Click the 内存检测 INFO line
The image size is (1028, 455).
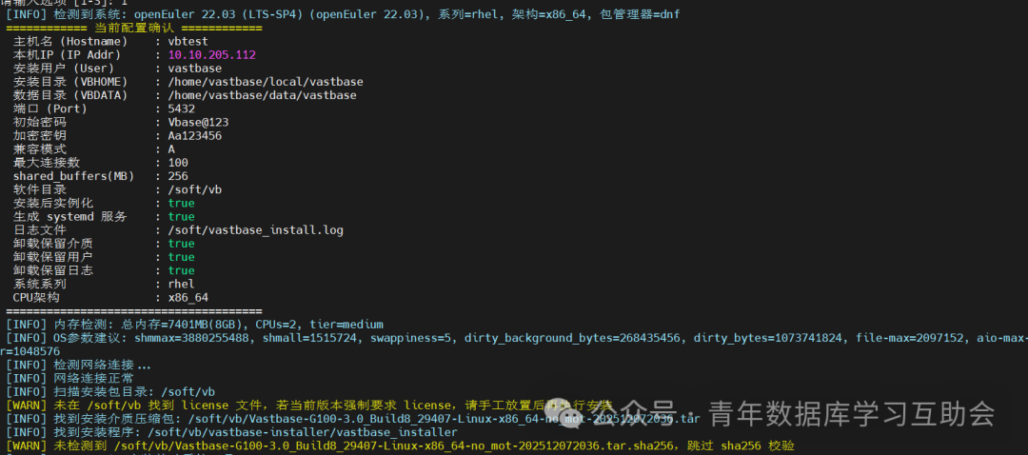point(194,325)
